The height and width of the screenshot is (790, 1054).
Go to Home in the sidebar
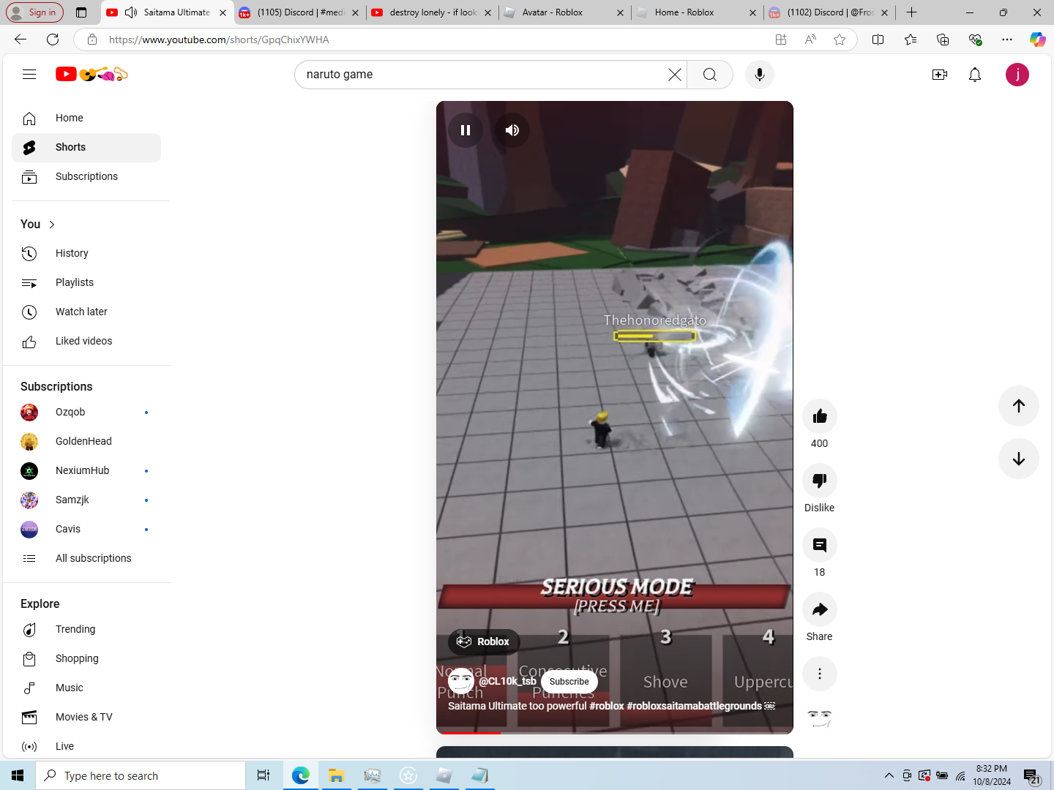86,118
